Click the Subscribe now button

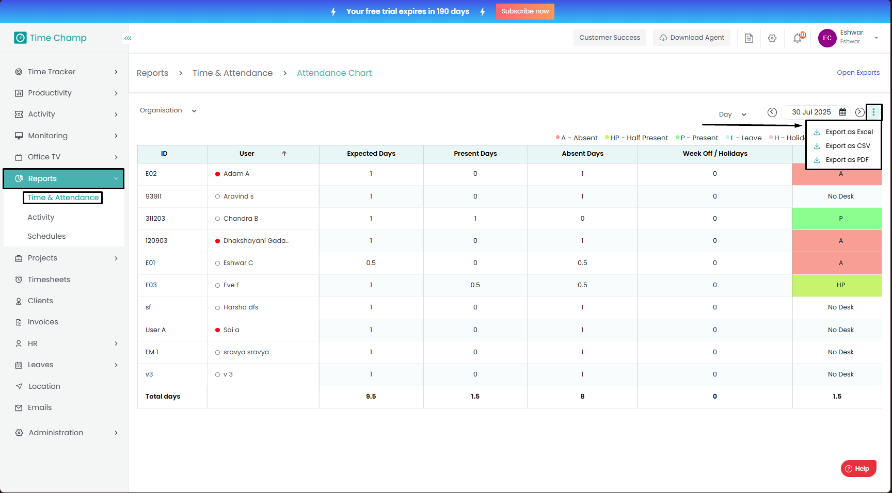(524, 11)
